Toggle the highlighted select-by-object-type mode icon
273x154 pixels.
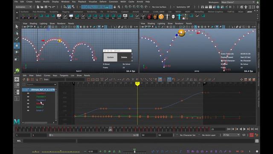click(69, 7)
